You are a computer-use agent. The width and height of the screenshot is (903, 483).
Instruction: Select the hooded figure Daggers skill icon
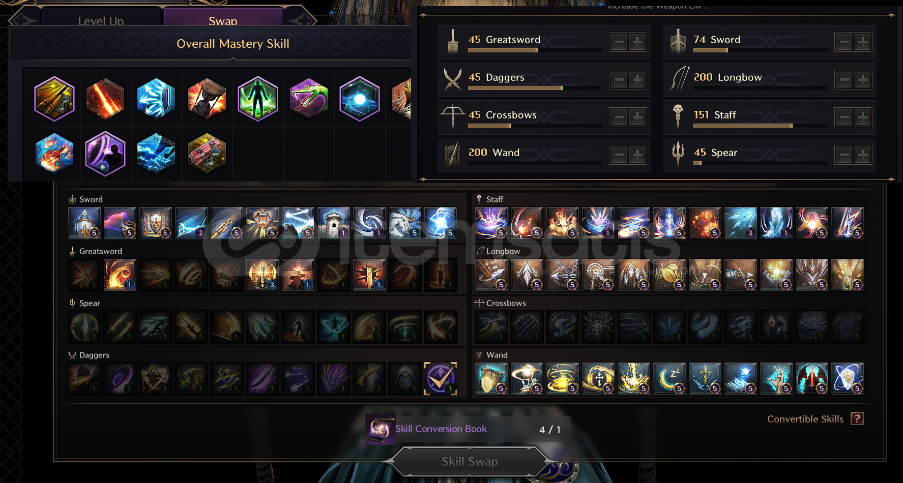405,379
